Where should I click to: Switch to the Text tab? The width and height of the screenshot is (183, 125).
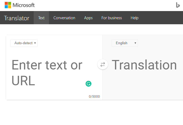[x=41, y=18]
